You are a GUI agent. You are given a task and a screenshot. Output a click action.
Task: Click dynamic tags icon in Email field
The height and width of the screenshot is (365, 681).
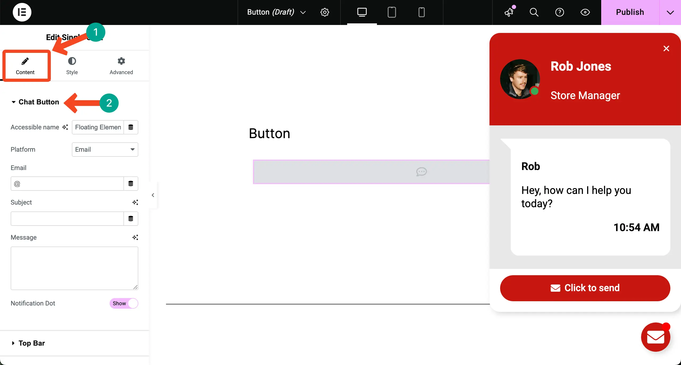[131, 184]
